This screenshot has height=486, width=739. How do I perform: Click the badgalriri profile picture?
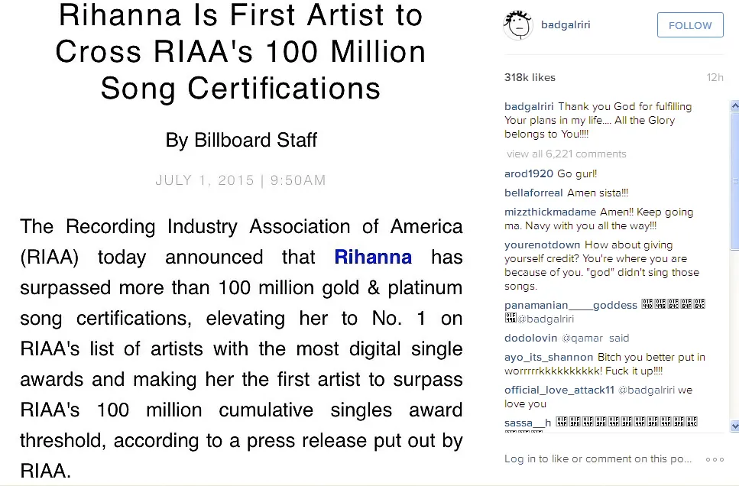tap(517, 24)
